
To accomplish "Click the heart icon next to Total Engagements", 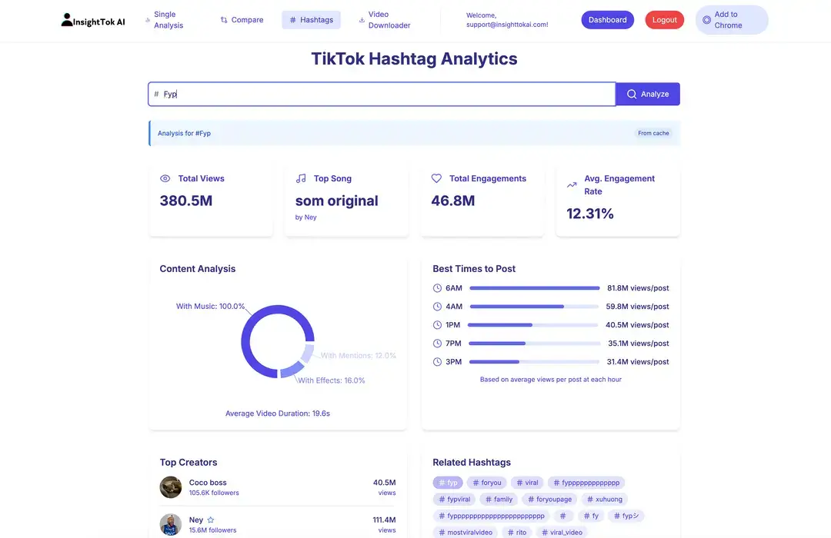I will [x=435, y=178].
